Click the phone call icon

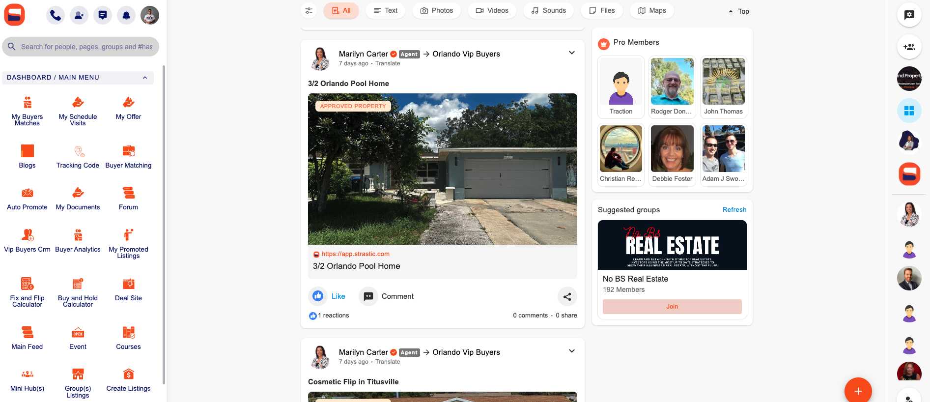(x=56, y=15)
